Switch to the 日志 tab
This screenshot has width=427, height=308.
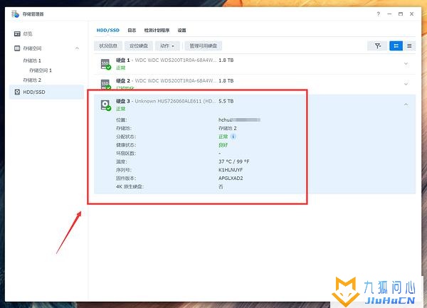[x=132, y=30]
